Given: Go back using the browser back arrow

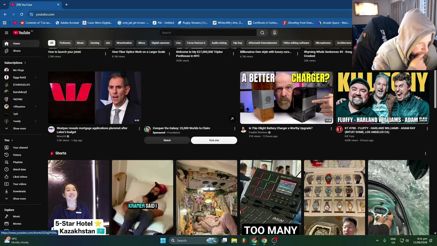Looking at the screenshot, I should coord(5,14).
